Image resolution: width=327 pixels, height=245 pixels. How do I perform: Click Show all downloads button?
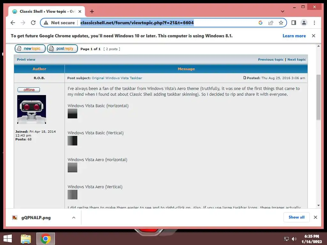[x=296, y=217]
